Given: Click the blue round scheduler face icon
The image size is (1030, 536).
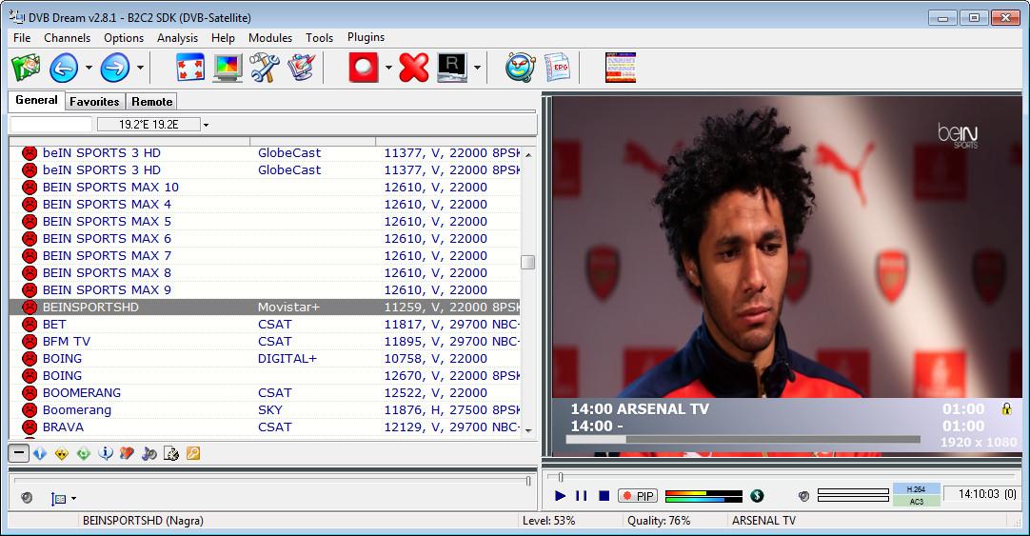Looking at the screenshot, I should pos(521,67).
